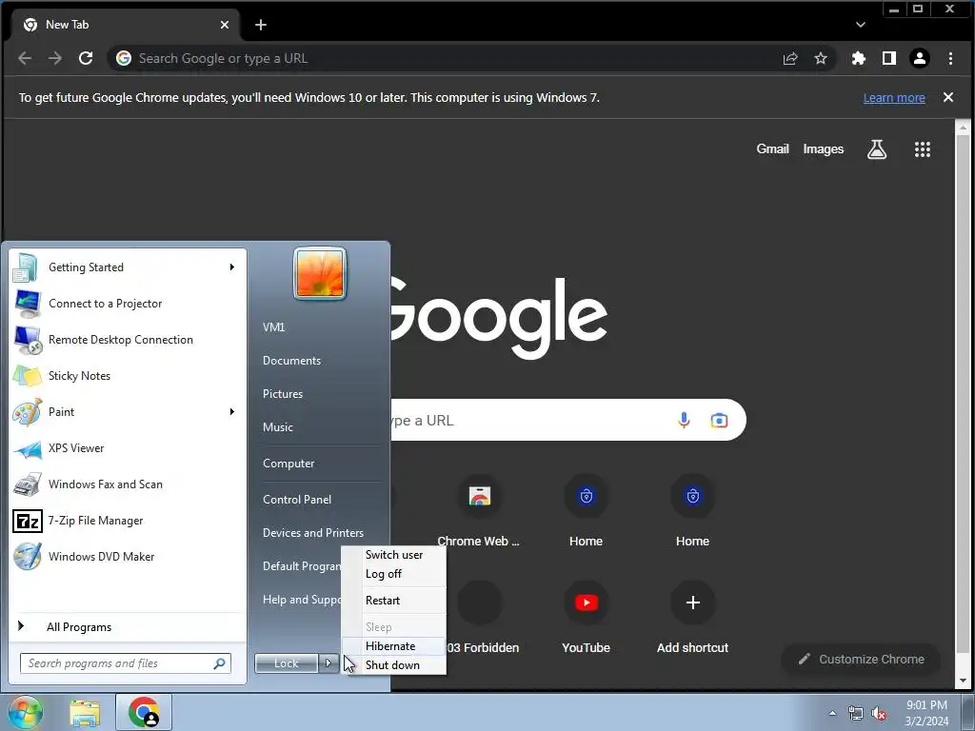975x731 pixels.
Task: Select Hibernate in the power menu
Action: pyautogui.click(x=393, y=646)
